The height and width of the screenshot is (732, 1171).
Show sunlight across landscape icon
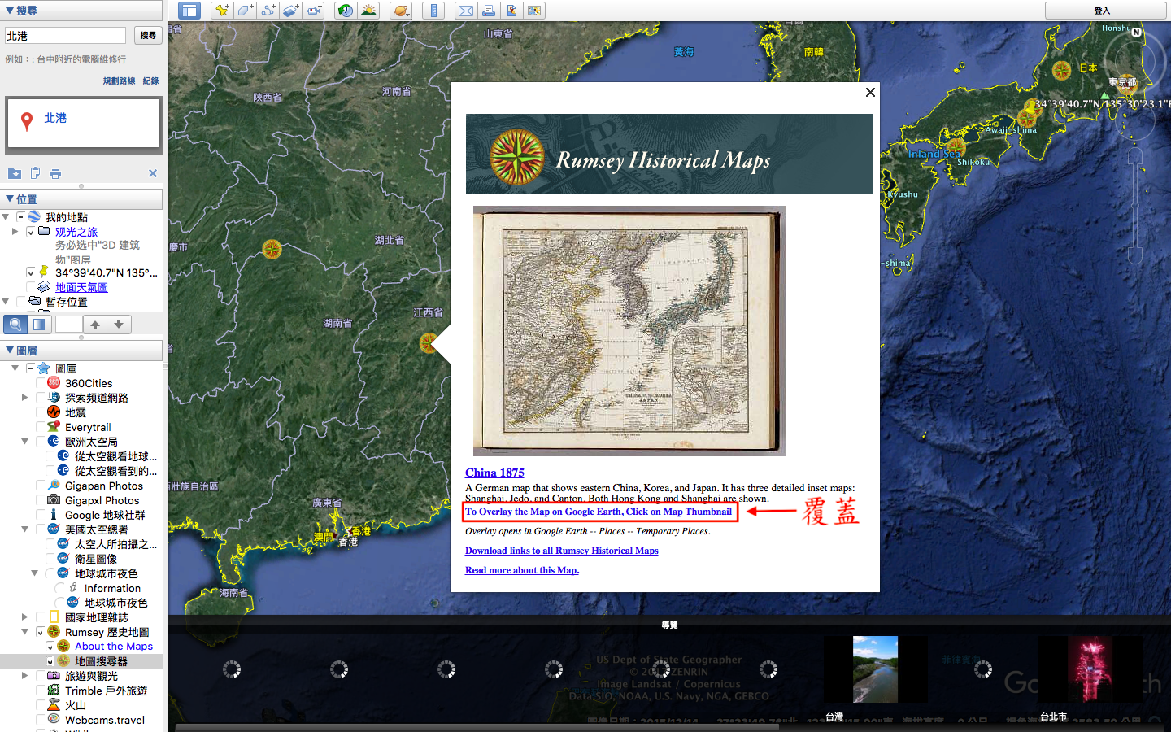click(x=369, y=11)
